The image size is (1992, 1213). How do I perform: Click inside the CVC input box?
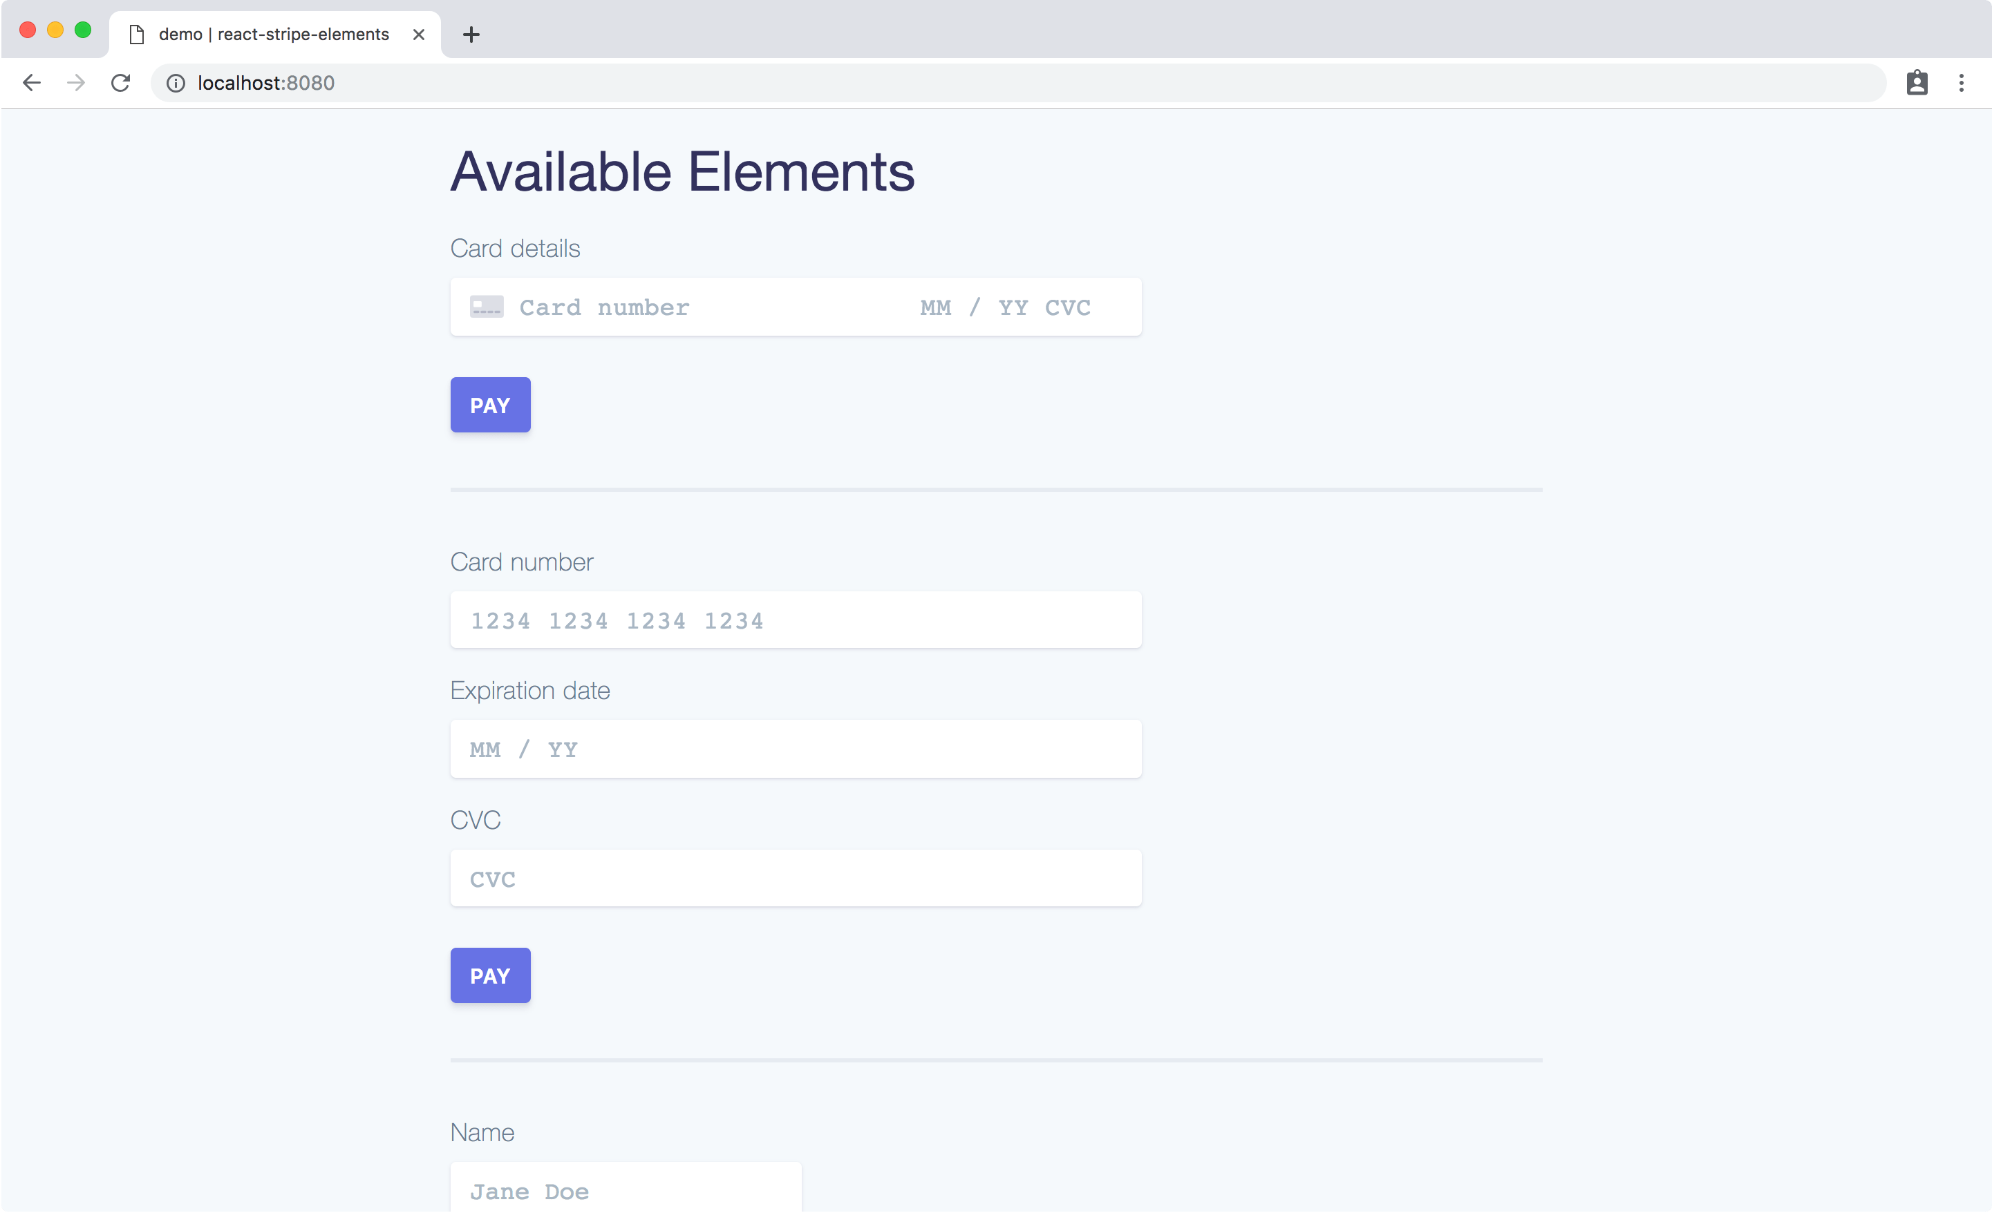tap(796, 877)
